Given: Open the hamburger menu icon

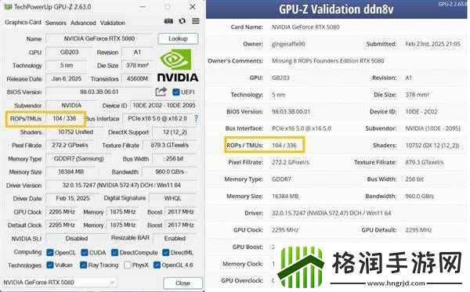Looking at the screenshot, I should 196,21.
